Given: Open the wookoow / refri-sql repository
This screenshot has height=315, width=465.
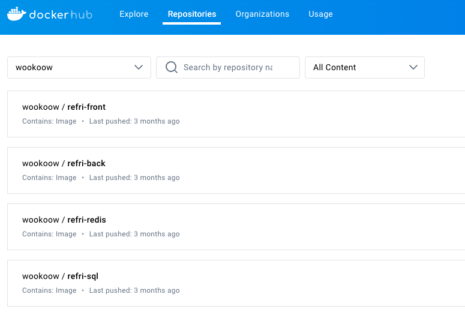Looking at the screenshot, I should tap(61, 276).
